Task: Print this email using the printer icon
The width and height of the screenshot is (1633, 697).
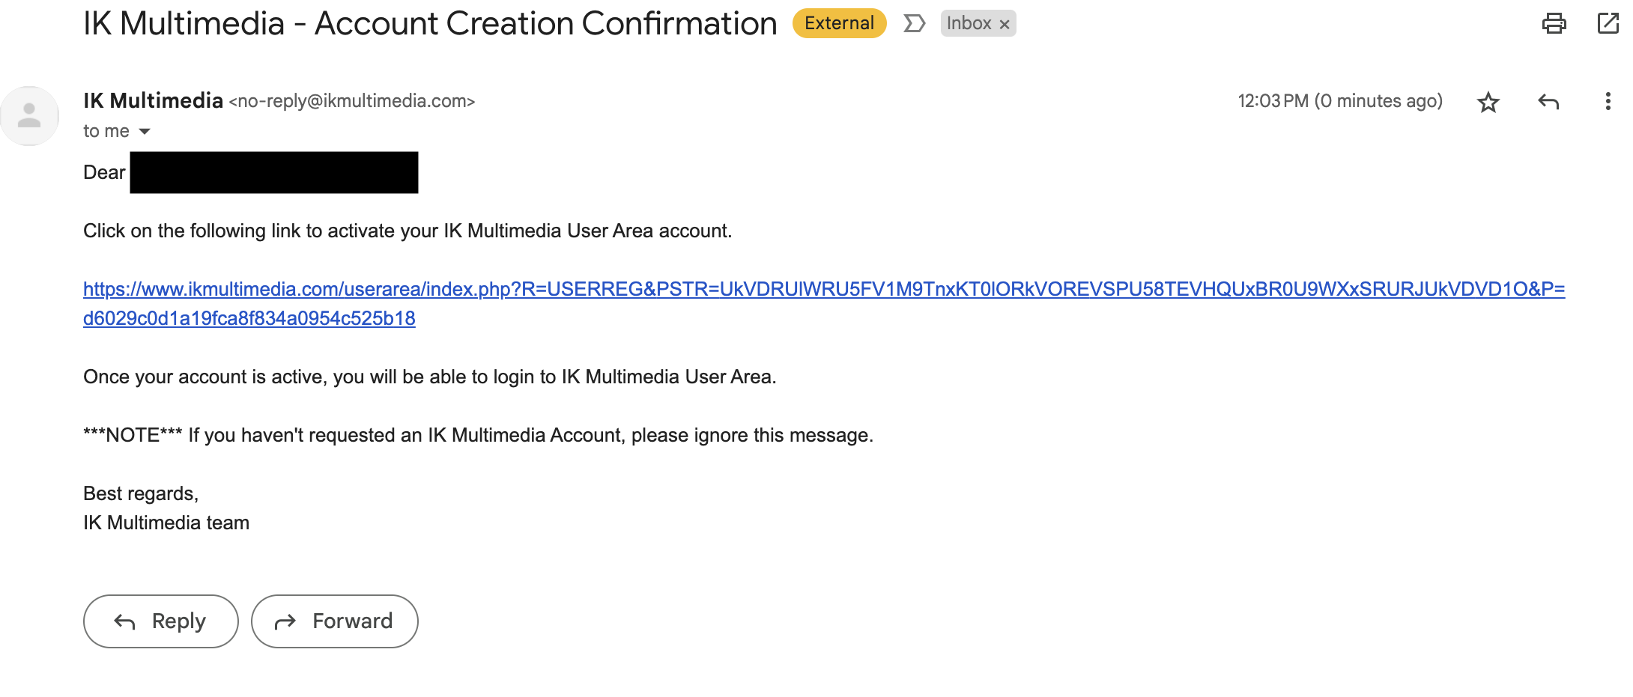Action: point(1554,24)
